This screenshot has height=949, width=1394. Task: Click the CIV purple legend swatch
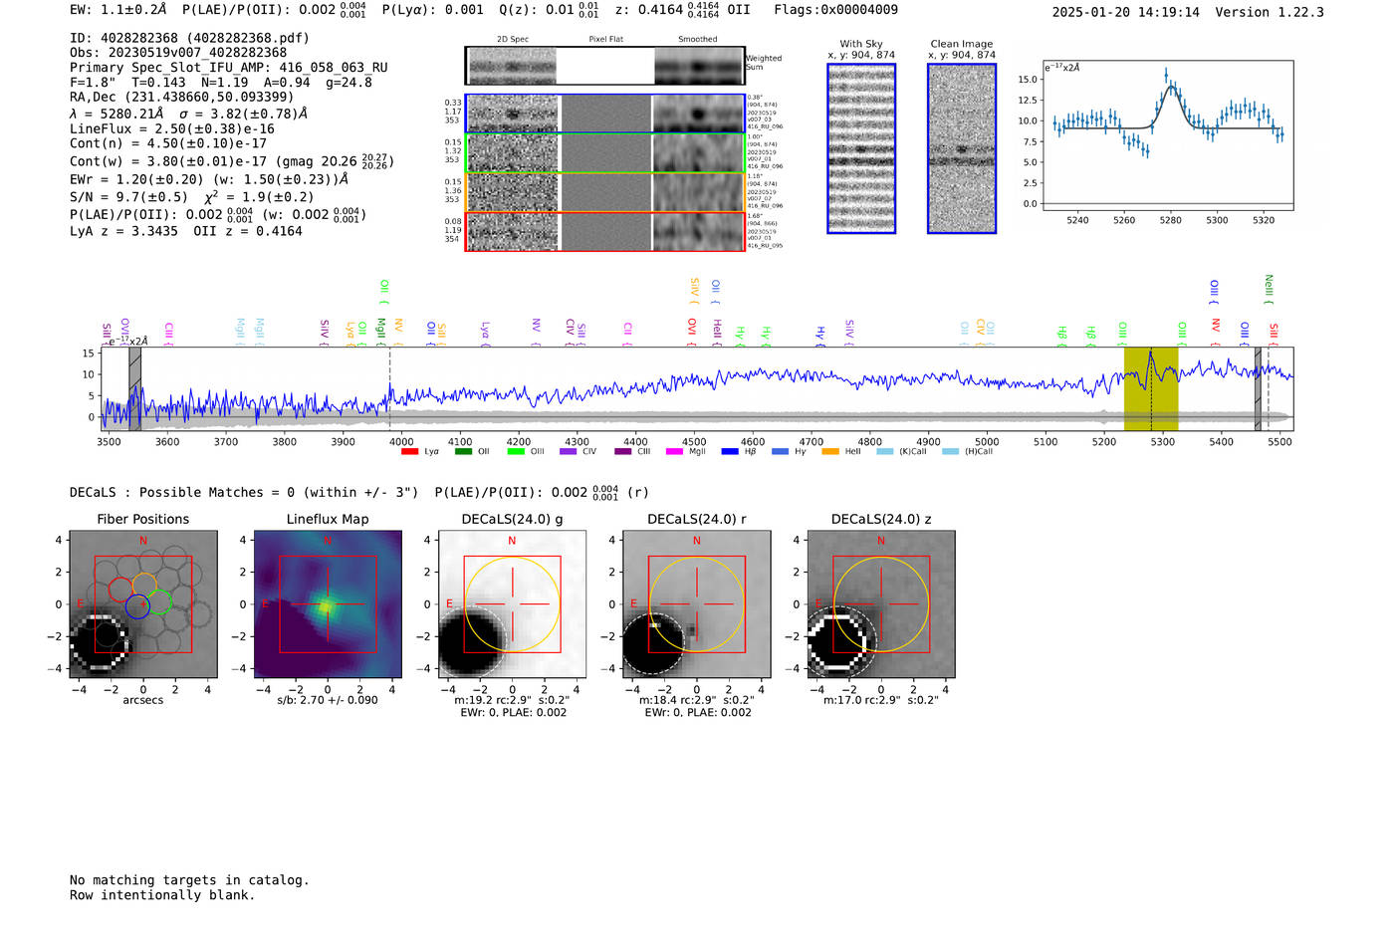tap(569, 451)
